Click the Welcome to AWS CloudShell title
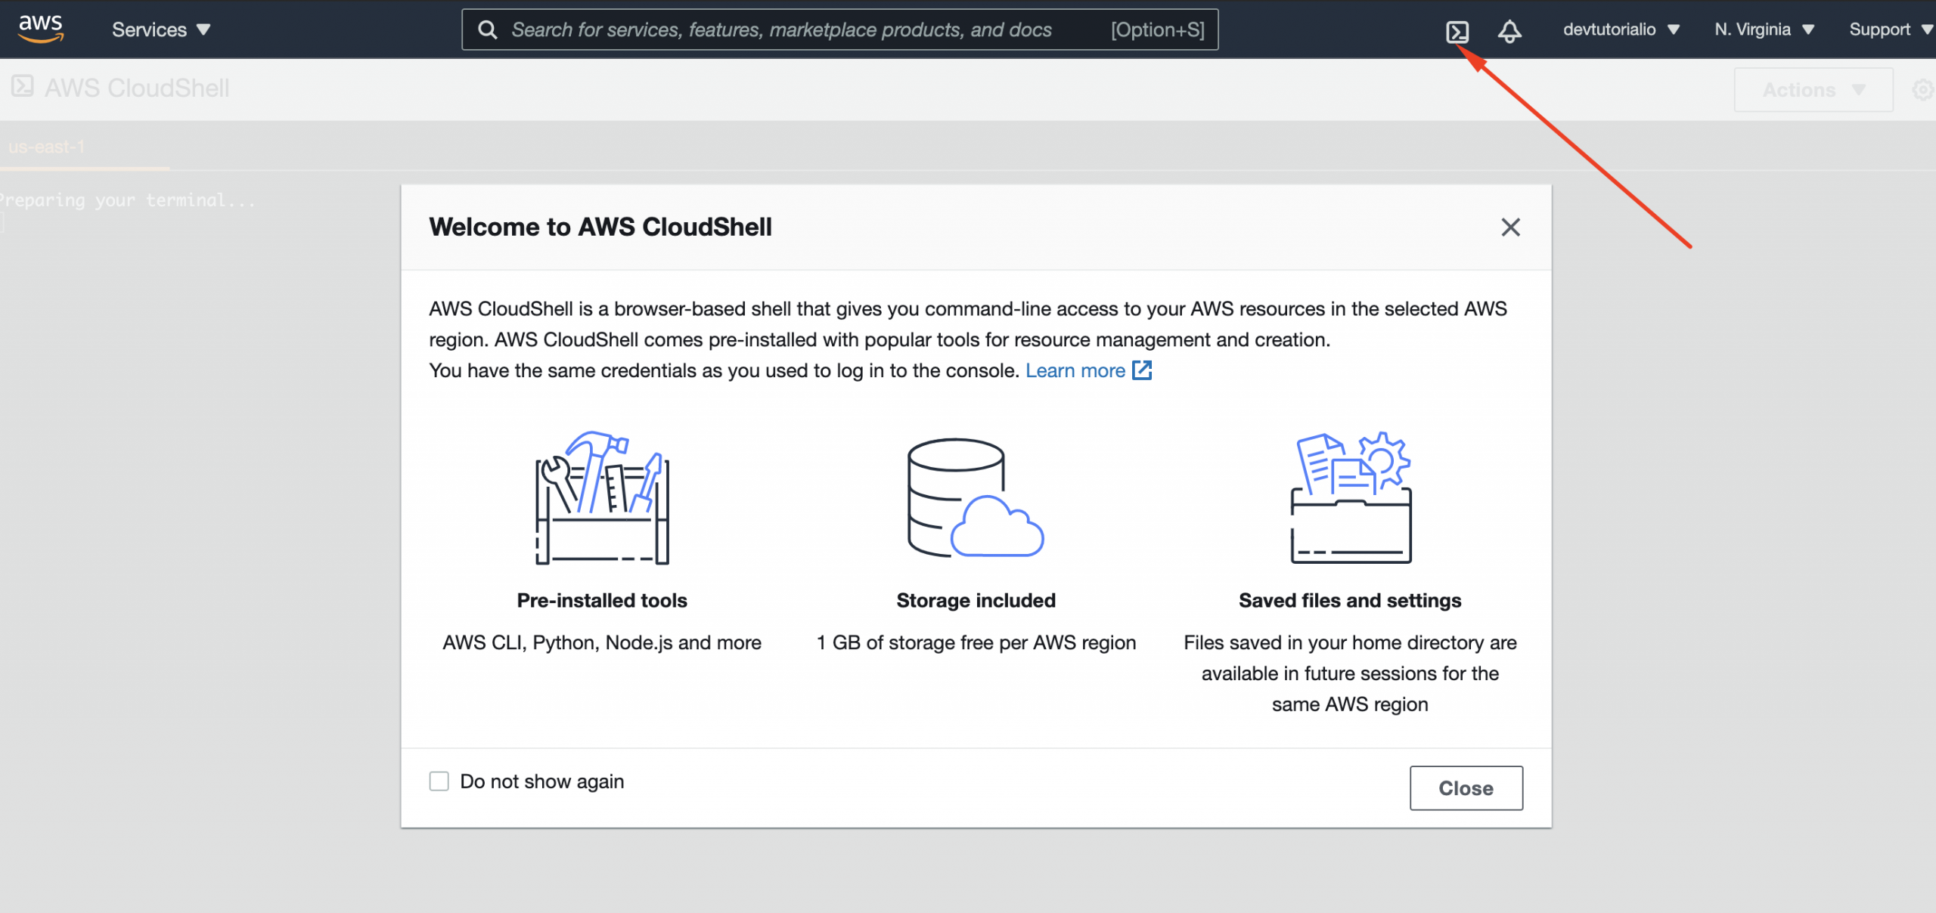Viewport: 1936px width, 913px height. [x=600, y=227]
